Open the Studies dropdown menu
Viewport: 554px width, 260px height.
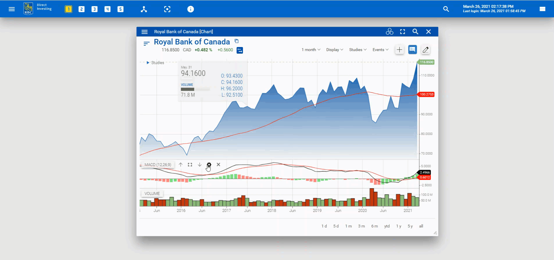coord(358,50)
